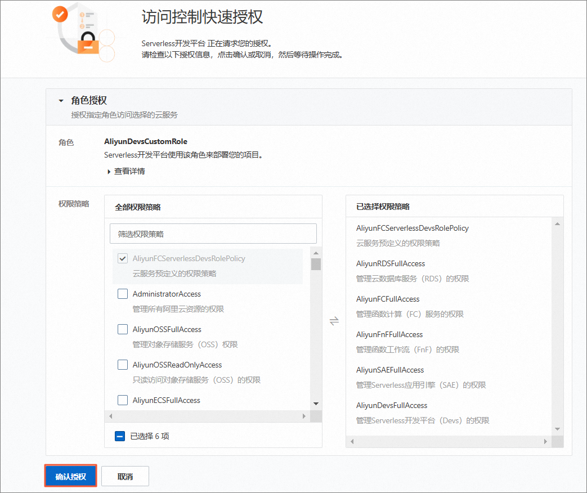Image resolution: width=587 pixels, height=493 pixels.
Task: Click the transfer arrows icon between lists
Action: [334, 321]
